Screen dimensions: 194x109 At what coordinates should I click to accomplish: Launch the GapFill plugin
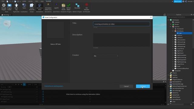[x=56, y=6]
